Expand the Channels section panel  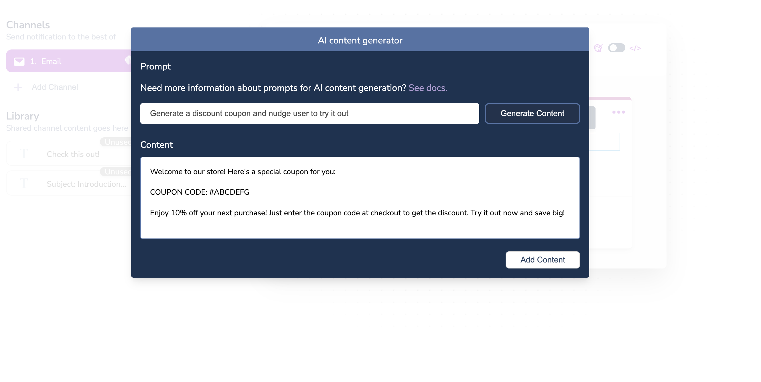(126, 61)
